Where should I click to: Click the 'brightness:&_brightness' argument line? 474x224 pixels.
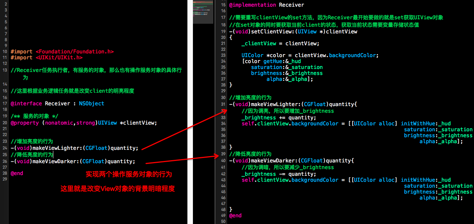pos(287,73)
